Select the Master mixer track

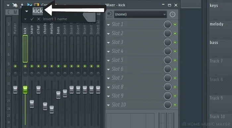click(x=15, y=28)
